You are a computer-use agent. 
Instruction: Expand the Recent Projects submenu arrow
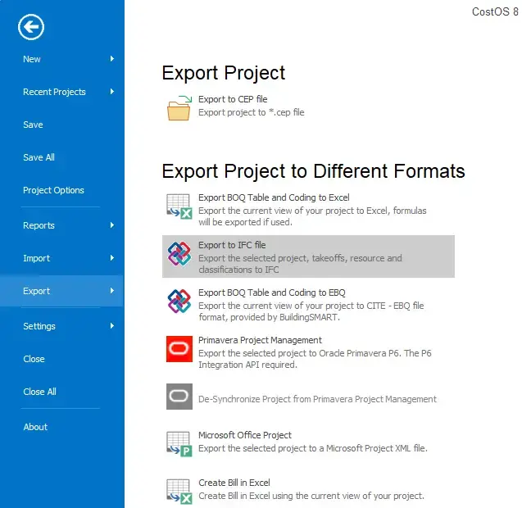[111, 92]
